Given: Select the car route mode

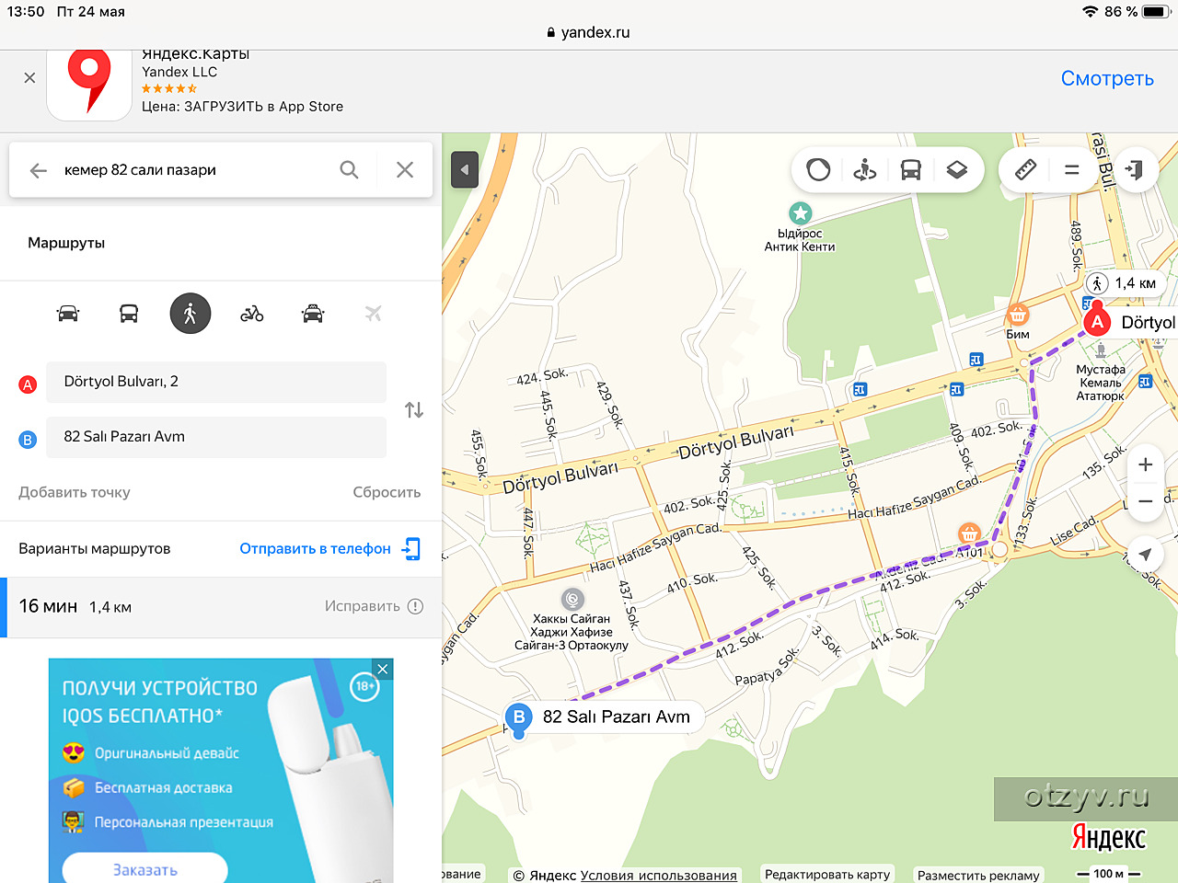Looking at the screenshot, I should [x=68, y=314].
